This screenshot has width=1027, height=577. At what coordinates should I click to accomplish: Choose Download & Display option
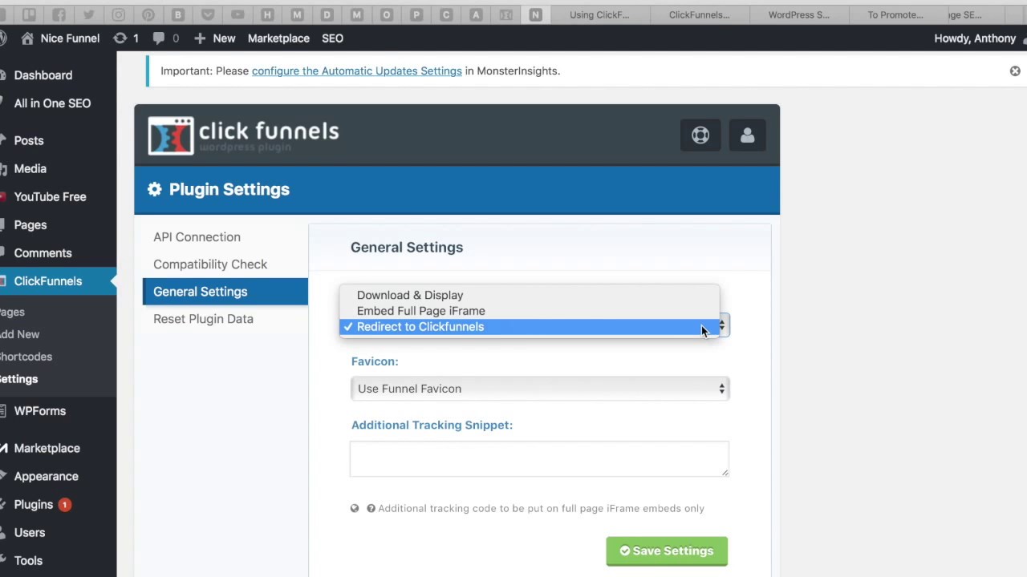click(x=530, y=295)
